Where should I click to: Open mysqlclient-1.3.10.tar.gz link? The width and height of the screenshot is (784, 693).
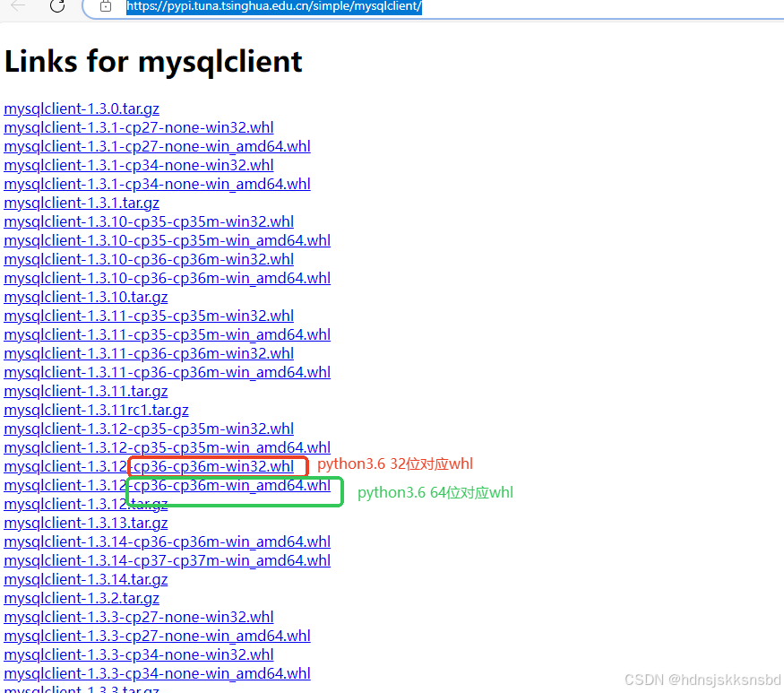[x=86, y=297]
